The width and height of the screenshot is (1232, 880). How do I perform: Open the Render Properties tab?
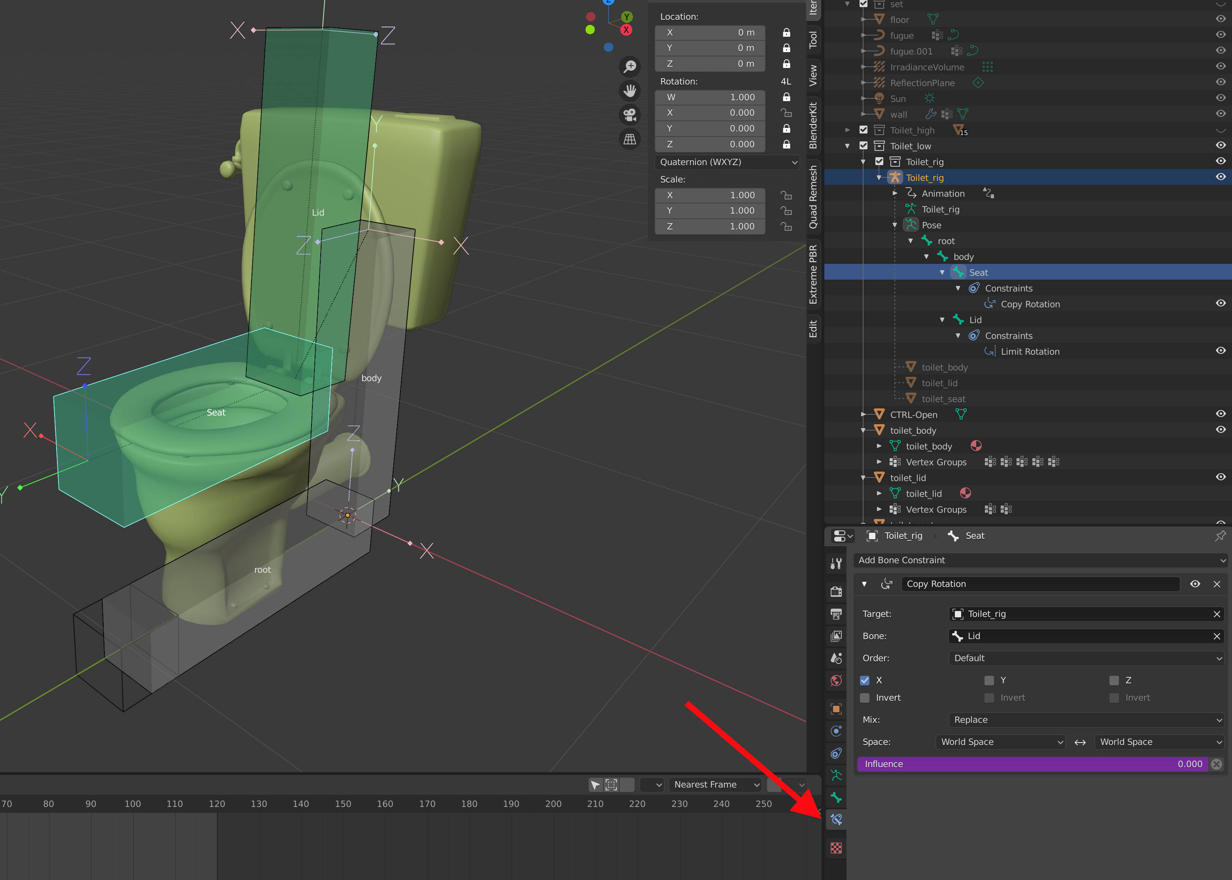[x=835, y=591]
